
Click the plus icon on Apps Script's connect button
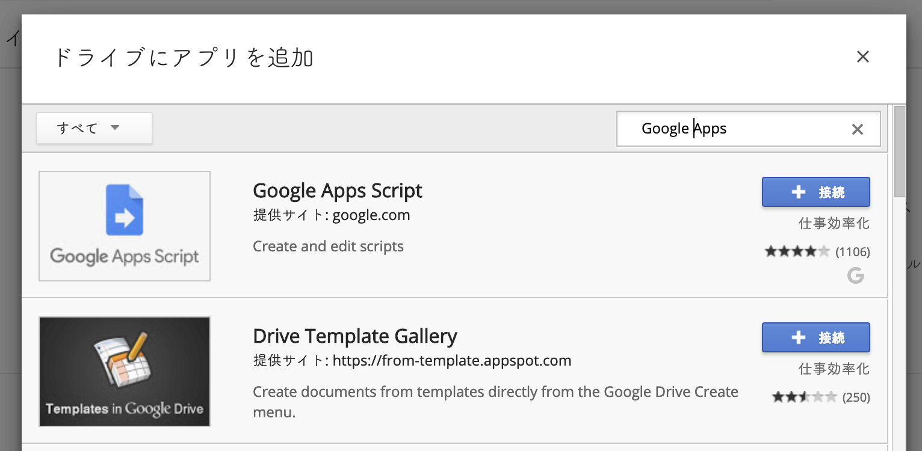tap(798, 192)
